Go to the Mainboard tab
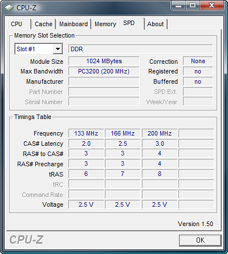The width and height of the screenshot is (228, 254). pyautogui.click(x=74, y=24)
